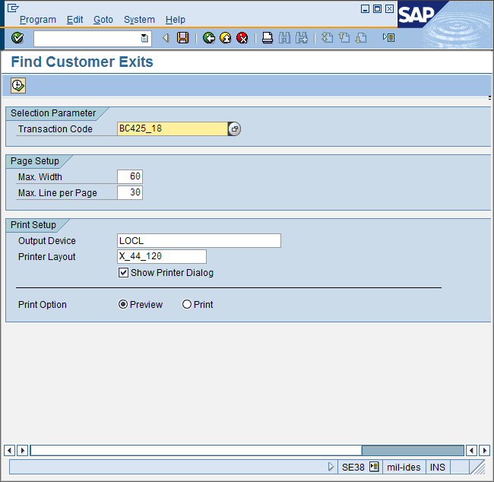Collapse the command field with left triangle
Viewport: 494px width, 482px height.
(x=166, y=38)
